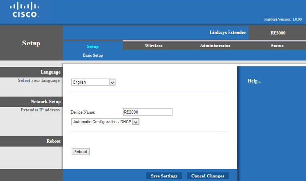
Task: Click Save Settings
Action: point(164,176)
